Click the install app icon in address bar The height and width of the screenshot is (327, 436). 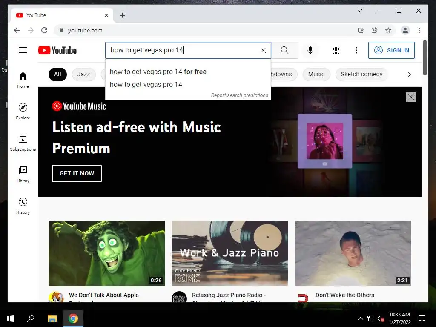point(361,30)
